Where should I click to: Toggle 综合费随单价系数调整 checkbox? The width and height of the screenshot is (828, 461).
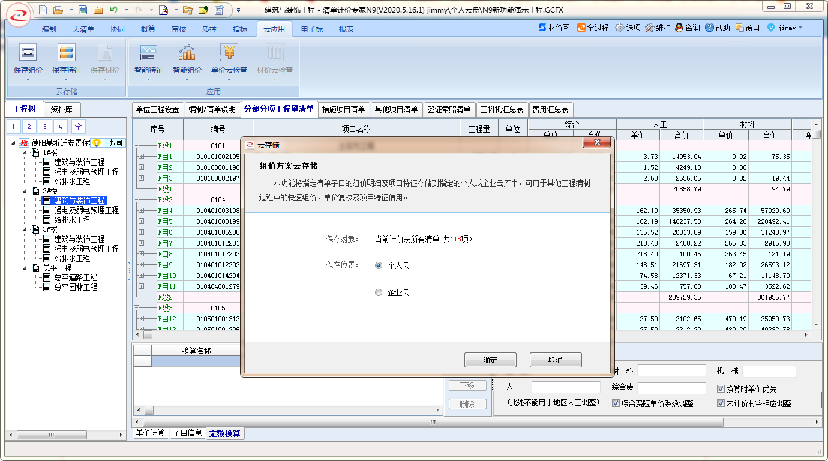tap(616, 403)
